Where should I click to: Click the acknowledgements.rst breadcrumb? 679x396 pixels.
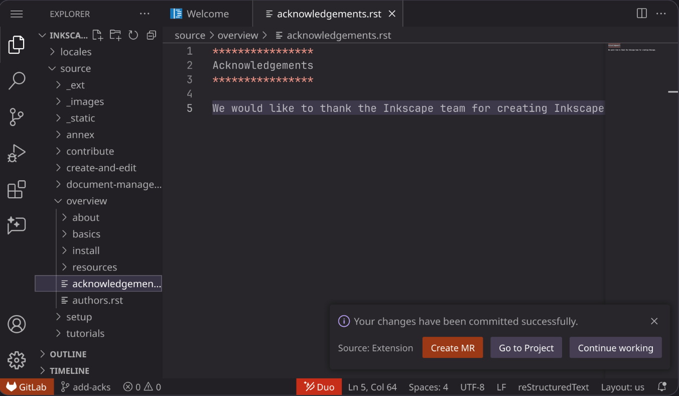coord(333,35)
